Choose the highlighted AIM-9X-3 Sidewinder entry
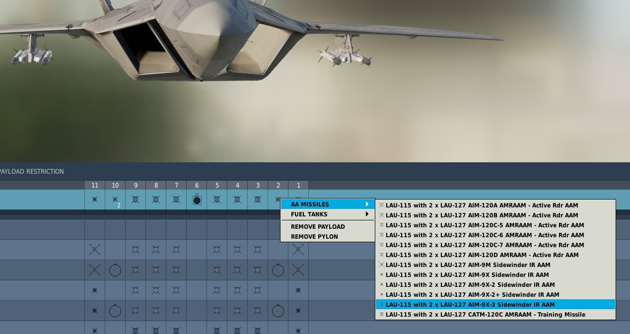This screenshot has height=334, width=630. coord(495,305)
